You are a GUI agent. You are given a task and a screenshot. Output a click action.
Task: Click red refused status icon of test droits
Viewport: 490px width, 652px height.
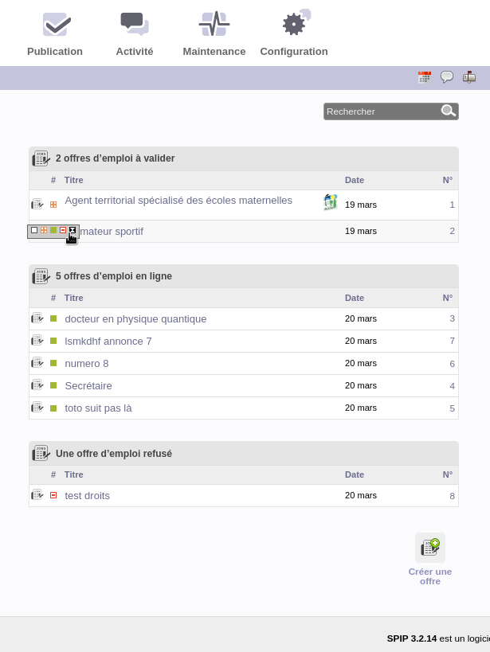pos(53,495)
